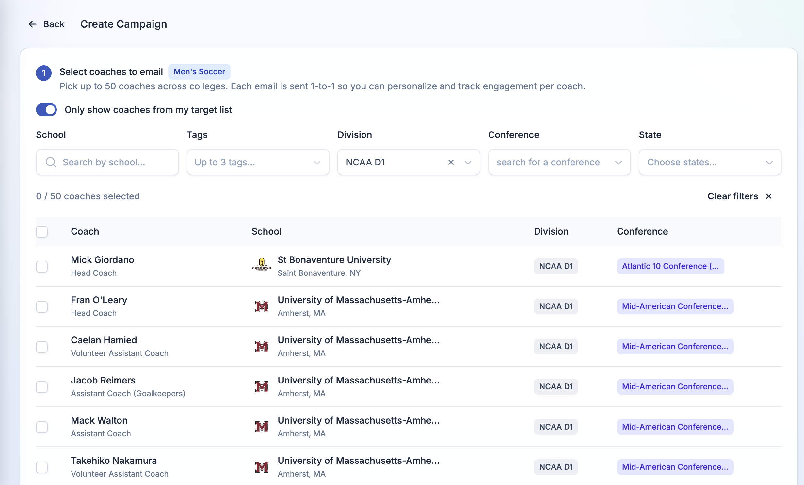
Task: Click '0 / 50 coaches selected' text
Action: (x=88, y=196)
